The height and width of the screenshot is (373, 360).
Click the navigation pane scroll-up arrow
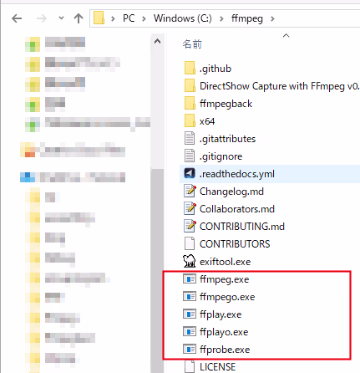click(157, 42)
